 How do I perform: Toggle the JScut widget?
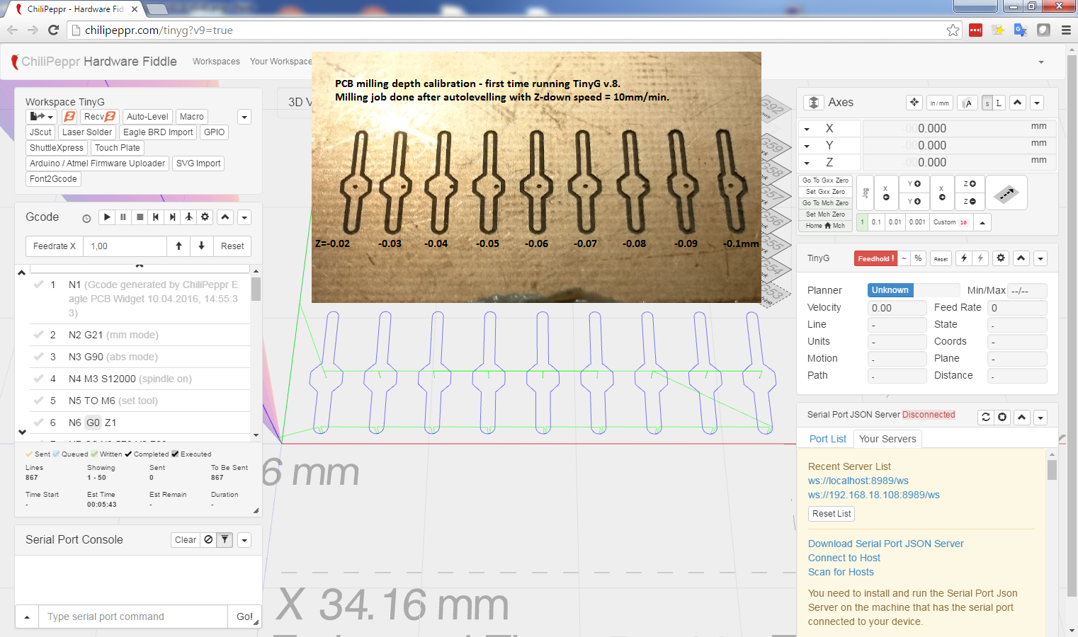tap(40, 132)
